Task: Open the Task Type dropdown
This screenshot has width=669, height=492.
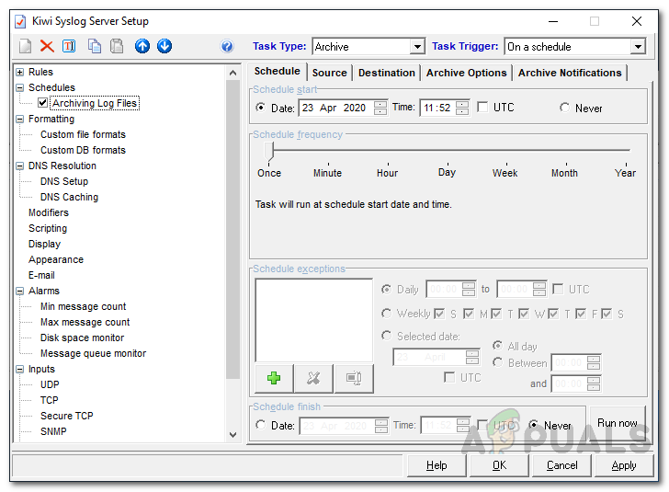Action: point(417,47)
